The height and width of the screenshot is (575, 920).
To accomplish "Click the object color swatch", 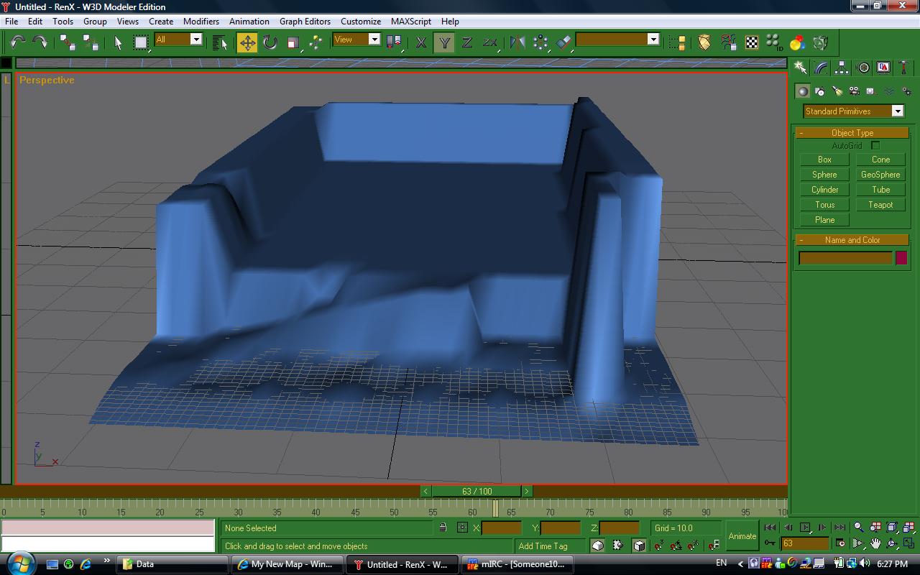I will pos(901,258).
